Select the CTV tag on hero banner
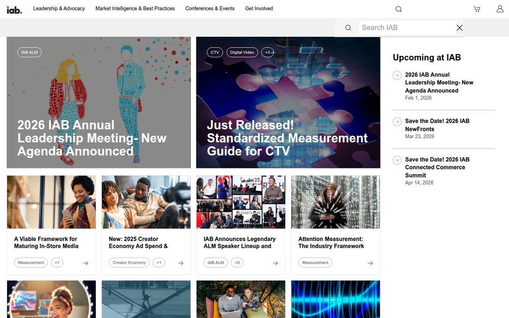Image resolution: width=509 pixels, height=318 pixels. 215,52
